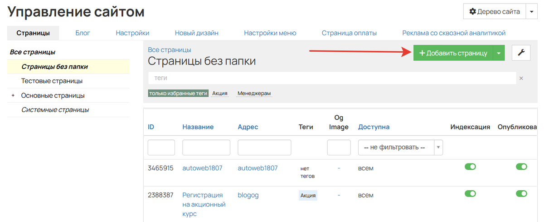
Task: Expand Основные страницы folder with plus icon
Action: [13, 96]
